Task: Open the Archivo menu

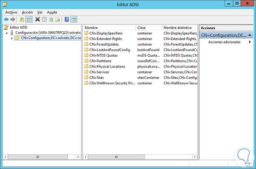Action: [11, 12]
